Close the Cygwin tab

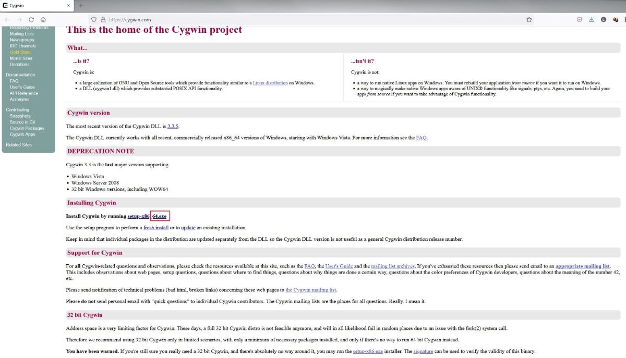pyautogui.click(x=69, y=5)
